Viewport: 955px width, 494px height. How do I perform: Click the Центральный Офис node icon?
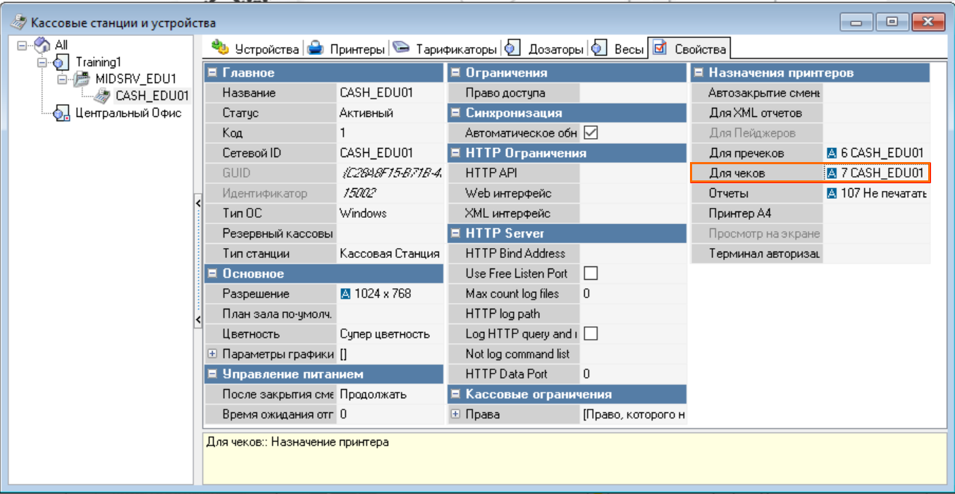62,113
